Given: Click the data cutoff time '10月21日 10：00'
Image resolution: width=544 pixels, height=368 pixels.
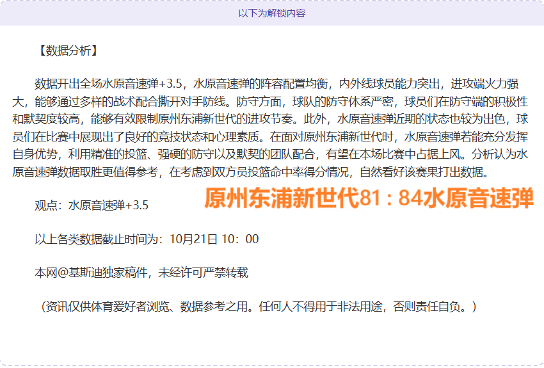Looking at the screenshot, I should tap(214, 239).
